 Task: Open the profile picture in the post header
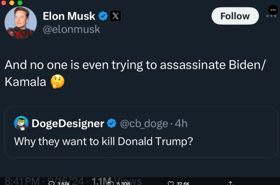pyautogui.click(x=21, y=23)
